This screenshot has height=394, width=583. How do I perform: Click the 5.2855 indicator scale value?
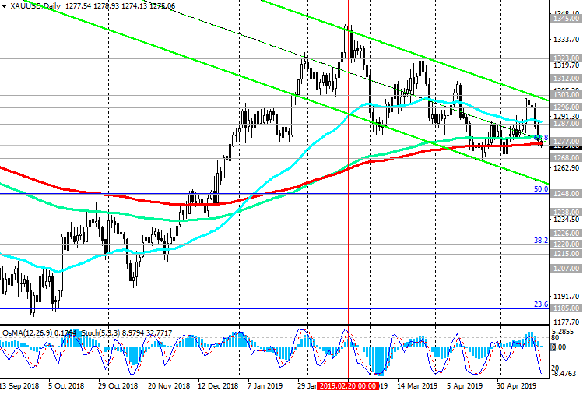(x=564, y=332)
